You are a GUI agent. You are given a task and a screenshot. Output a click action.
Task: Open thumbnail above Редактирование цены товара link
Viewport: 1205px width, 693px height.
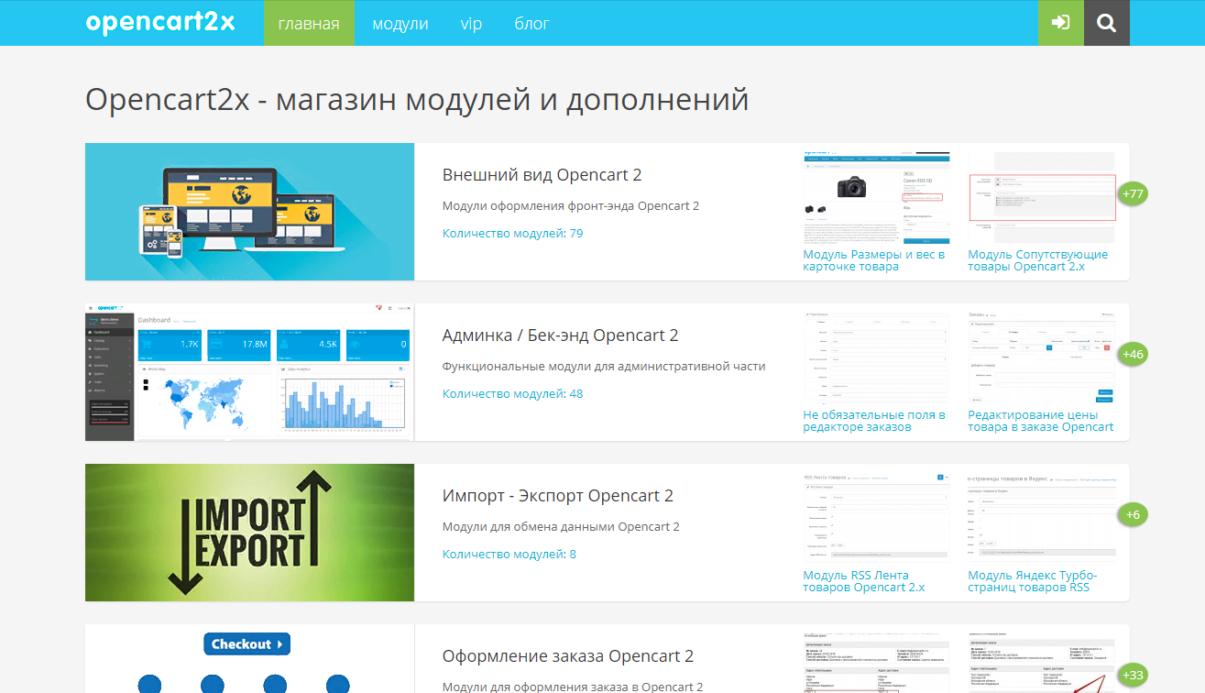[x=1042, y=358]
